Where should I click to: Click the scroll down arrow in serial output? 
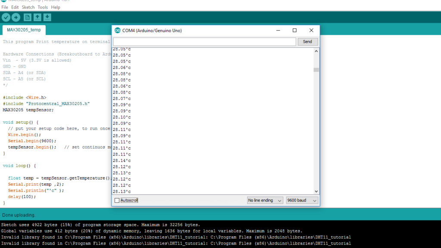(x=316, y=191)
